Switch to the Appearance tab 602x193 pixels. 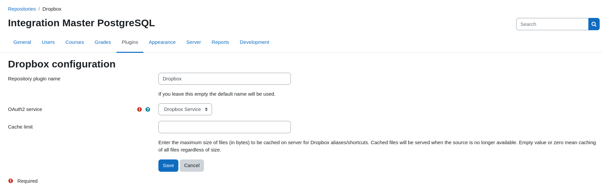pos(162,42)
